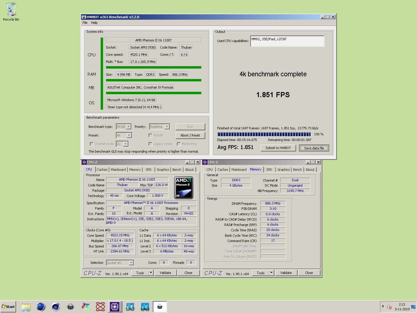Open the colorful triangle taskbar icon
This screenshot has height=313, width=417.
[x=85, y=306]
